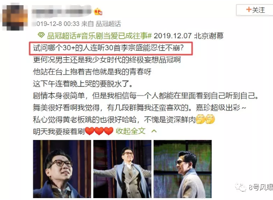The image size is (273, 200).
Task: Click the green diamond super-topic icon
Action: (x=41, y=35)
